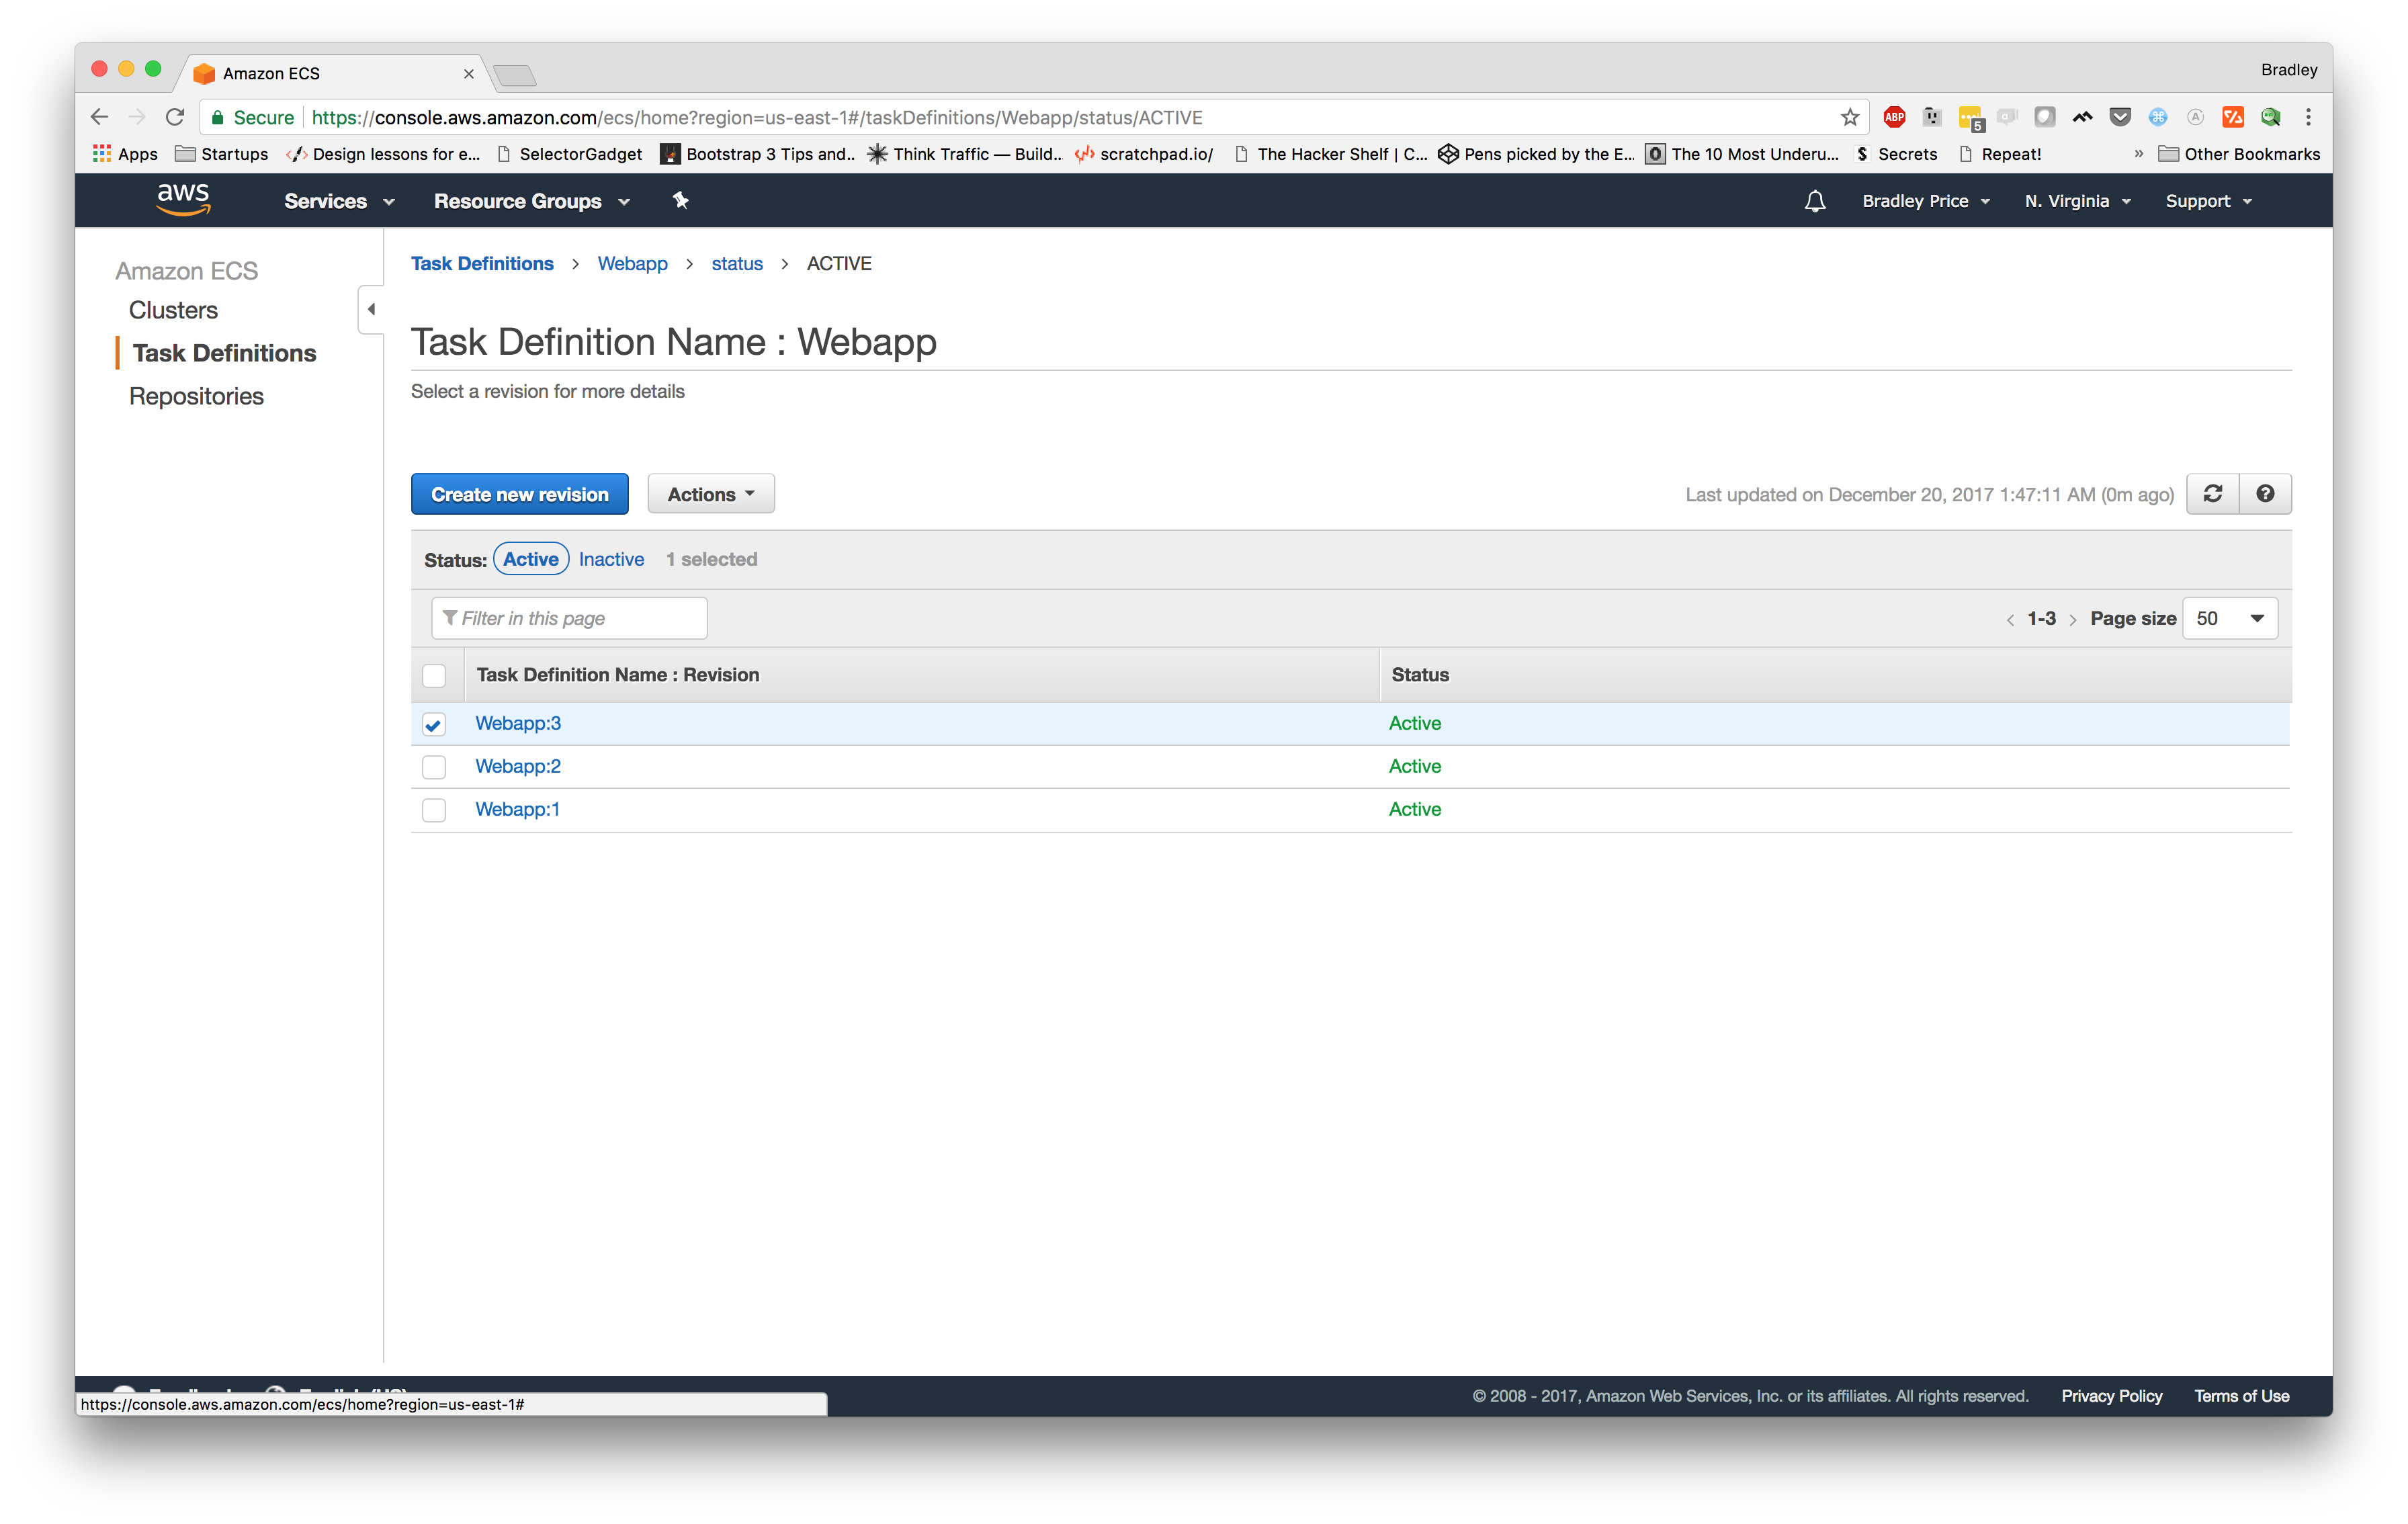The image size is (2408, 1524).
Task: Open the Page size dropdown
Action: tap(2230, 618)
